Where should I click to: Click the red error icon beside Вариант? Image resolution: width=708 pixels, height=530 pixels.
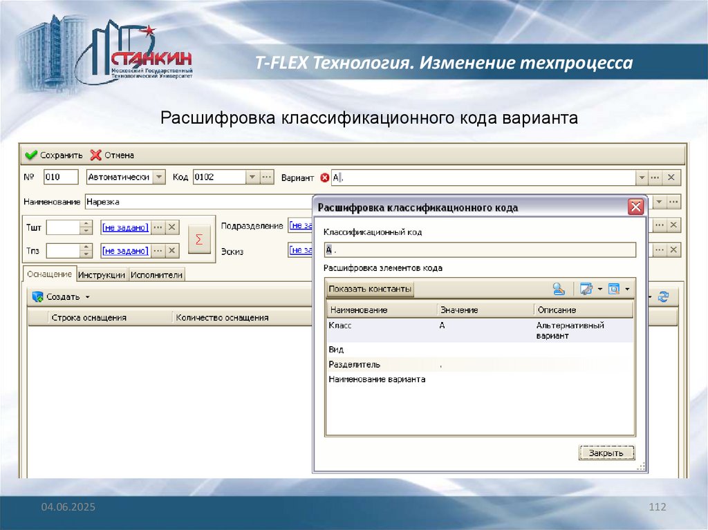point(325,178)
